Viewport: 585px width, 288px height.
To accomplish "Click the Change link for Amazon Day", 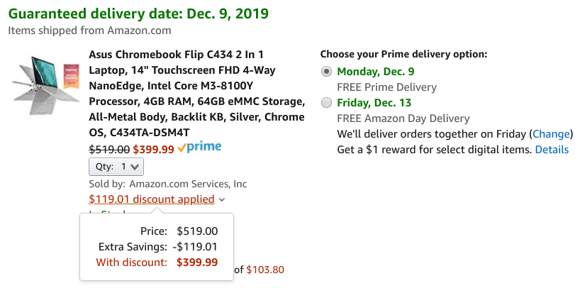I will 552,134.
